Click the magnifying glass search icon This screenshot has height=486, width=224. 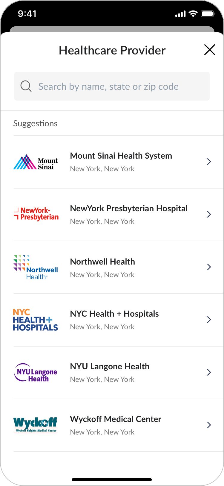coord(26,86)
